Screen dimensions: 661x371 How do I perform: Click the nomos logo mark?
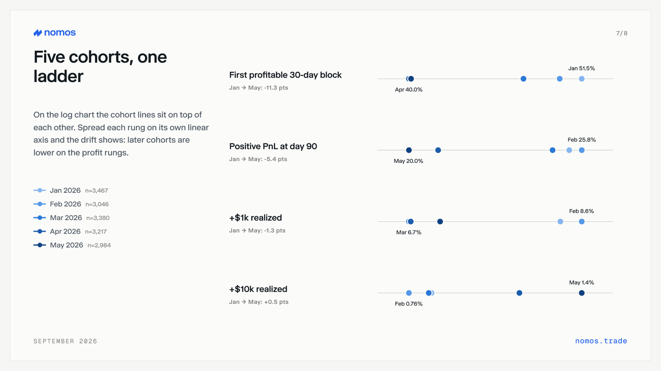click(38, 33)
